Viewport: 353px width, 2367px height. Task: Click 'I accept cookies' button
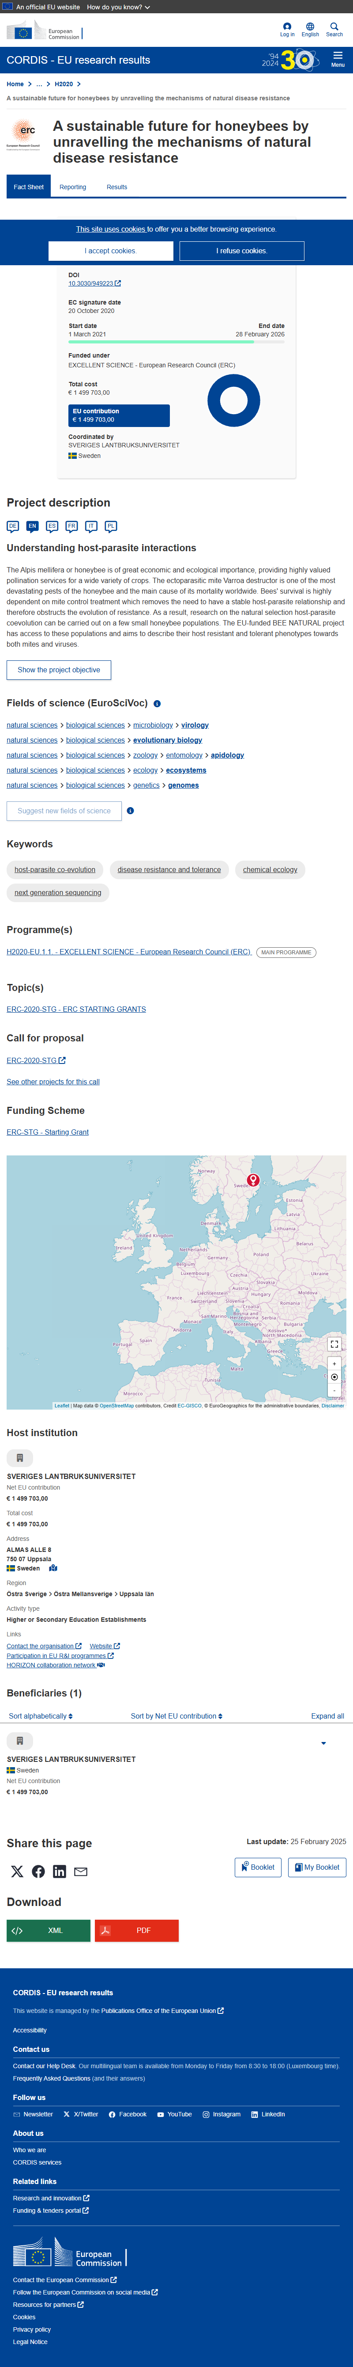pyautogui.click(x=111, y=251)
